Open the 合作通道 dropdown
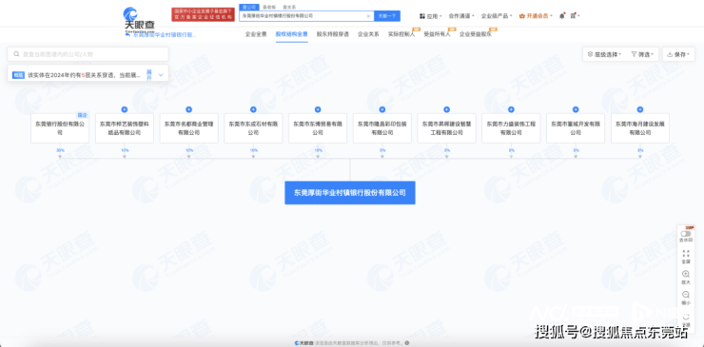This screenshot has height=347, width=704. pos(461,16)
